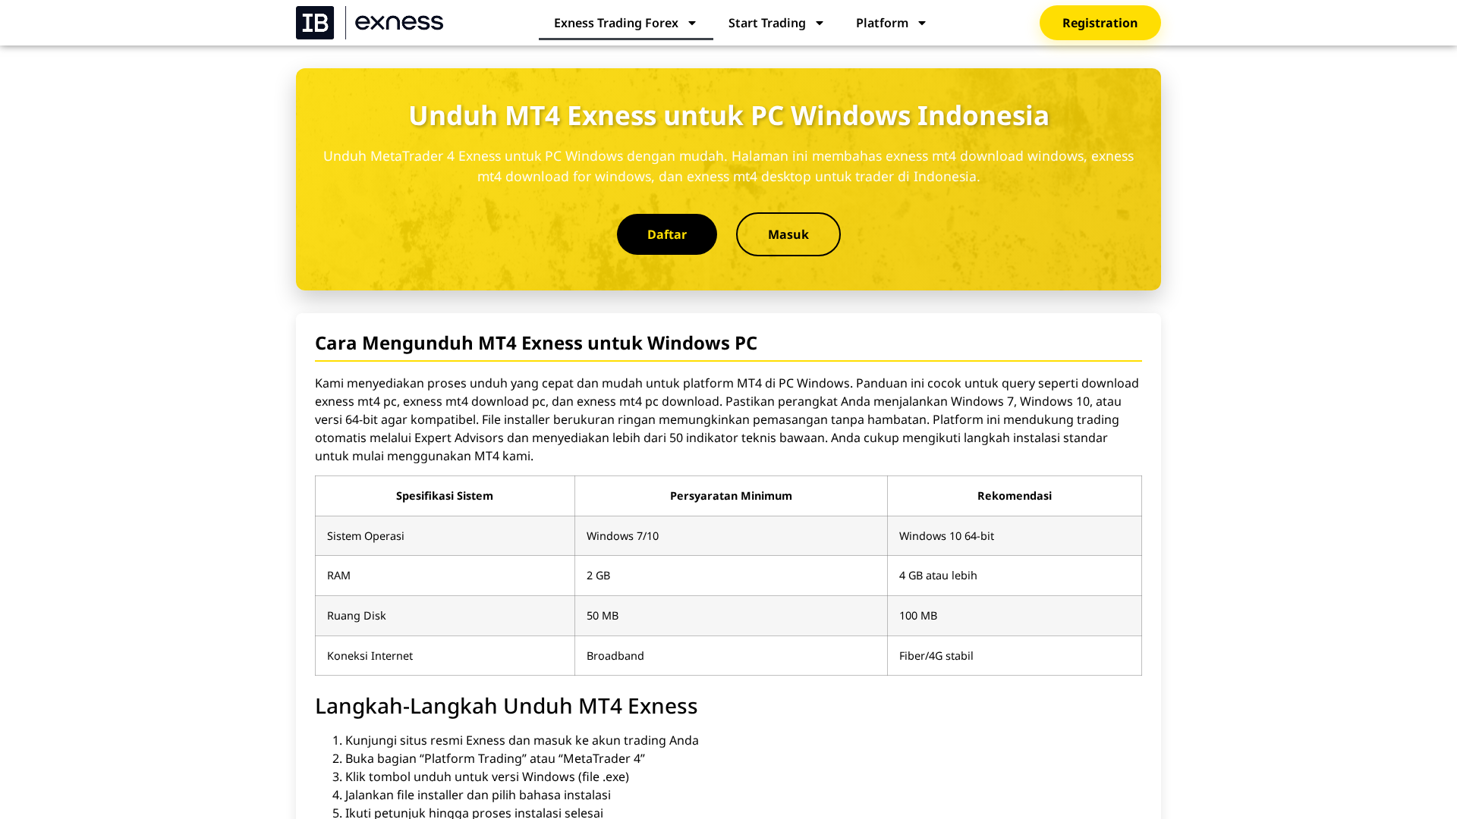Open the Start Trading menu item
This screenshot has width=1457, height=819.
[766, 23]
